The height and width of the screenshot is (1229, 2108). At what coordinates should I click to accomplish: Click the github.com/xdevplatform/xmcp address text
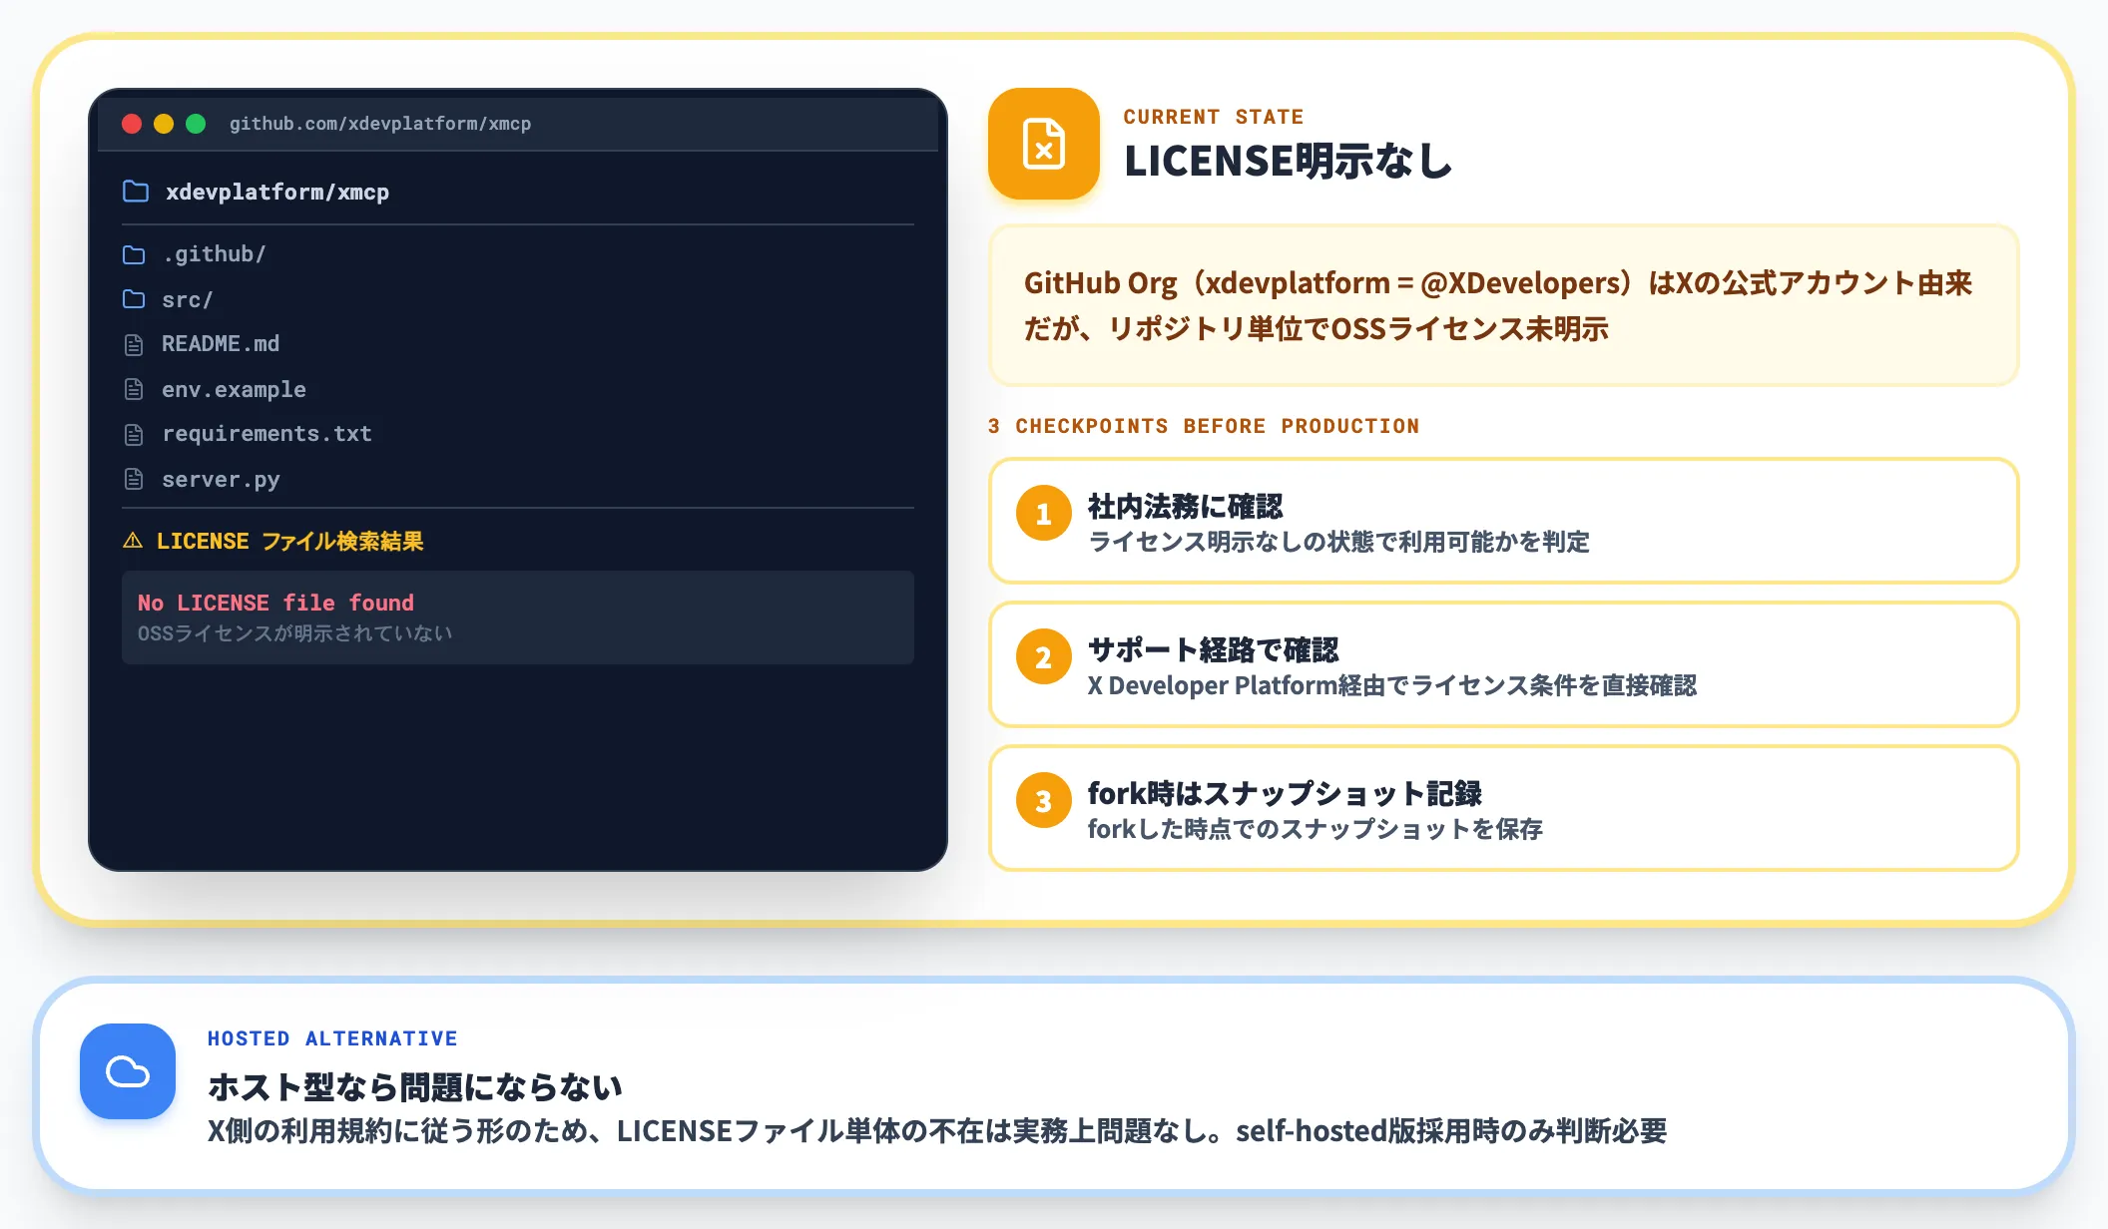(380, 124)
